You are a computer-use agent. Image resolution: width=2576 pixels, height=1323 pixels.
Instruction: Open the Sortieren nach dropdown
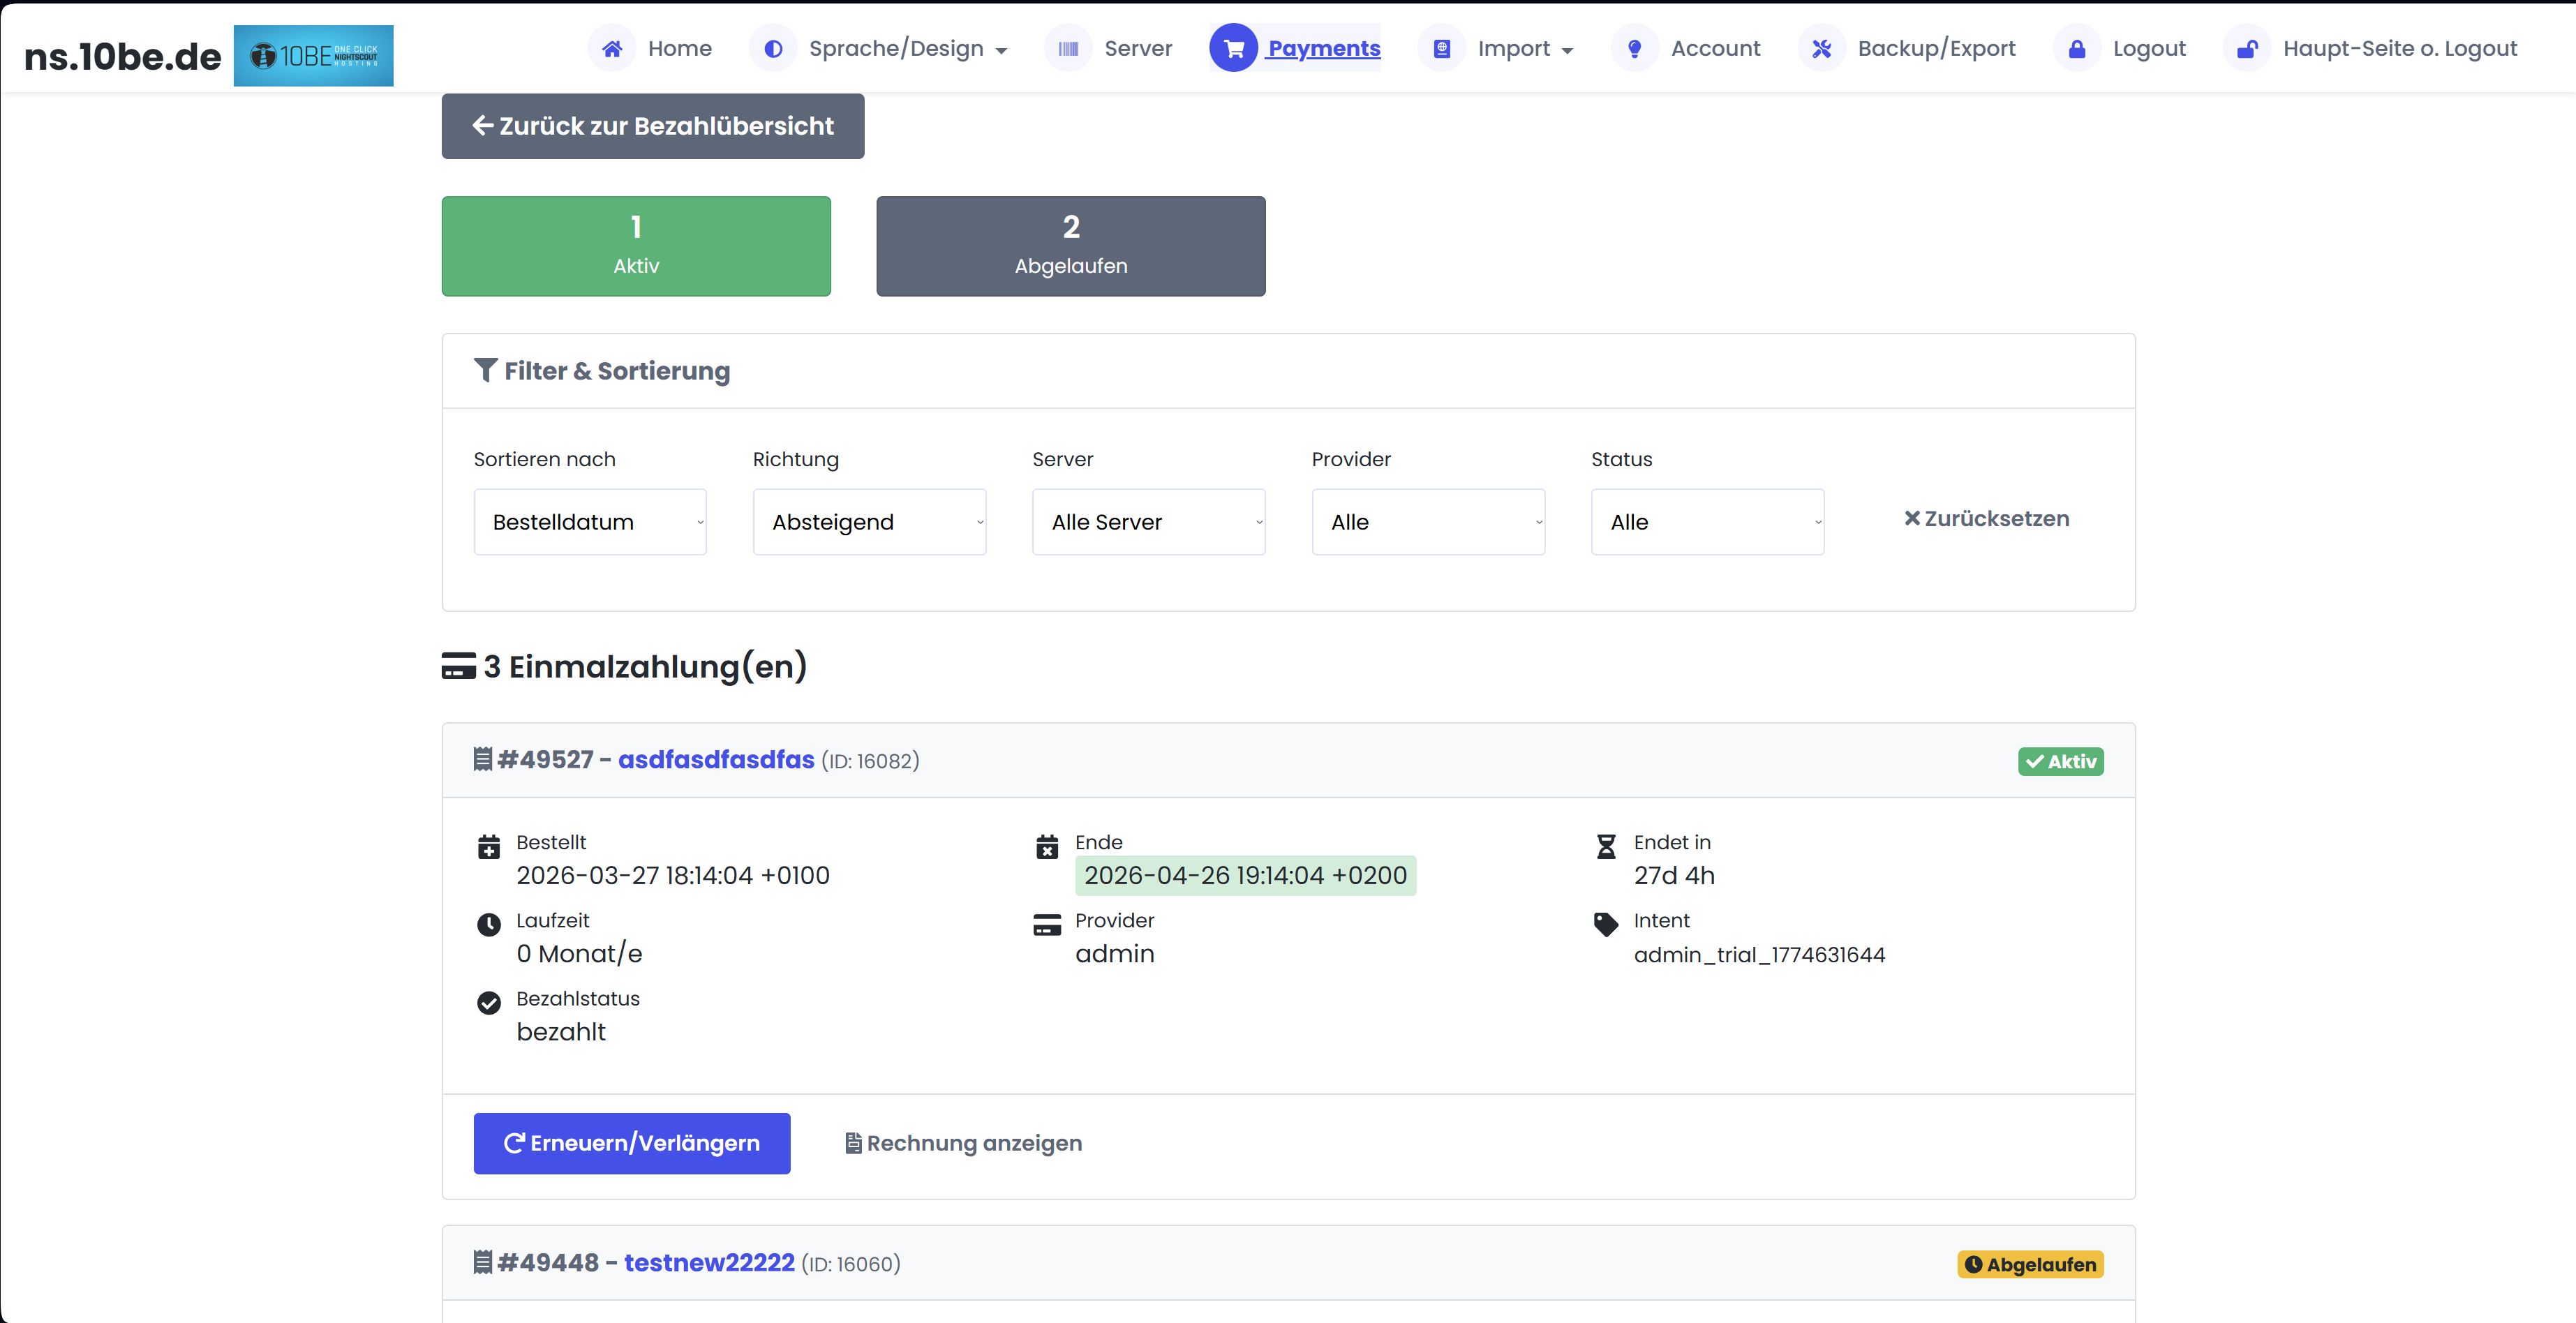pyautogui.click(x=590, y=521)
